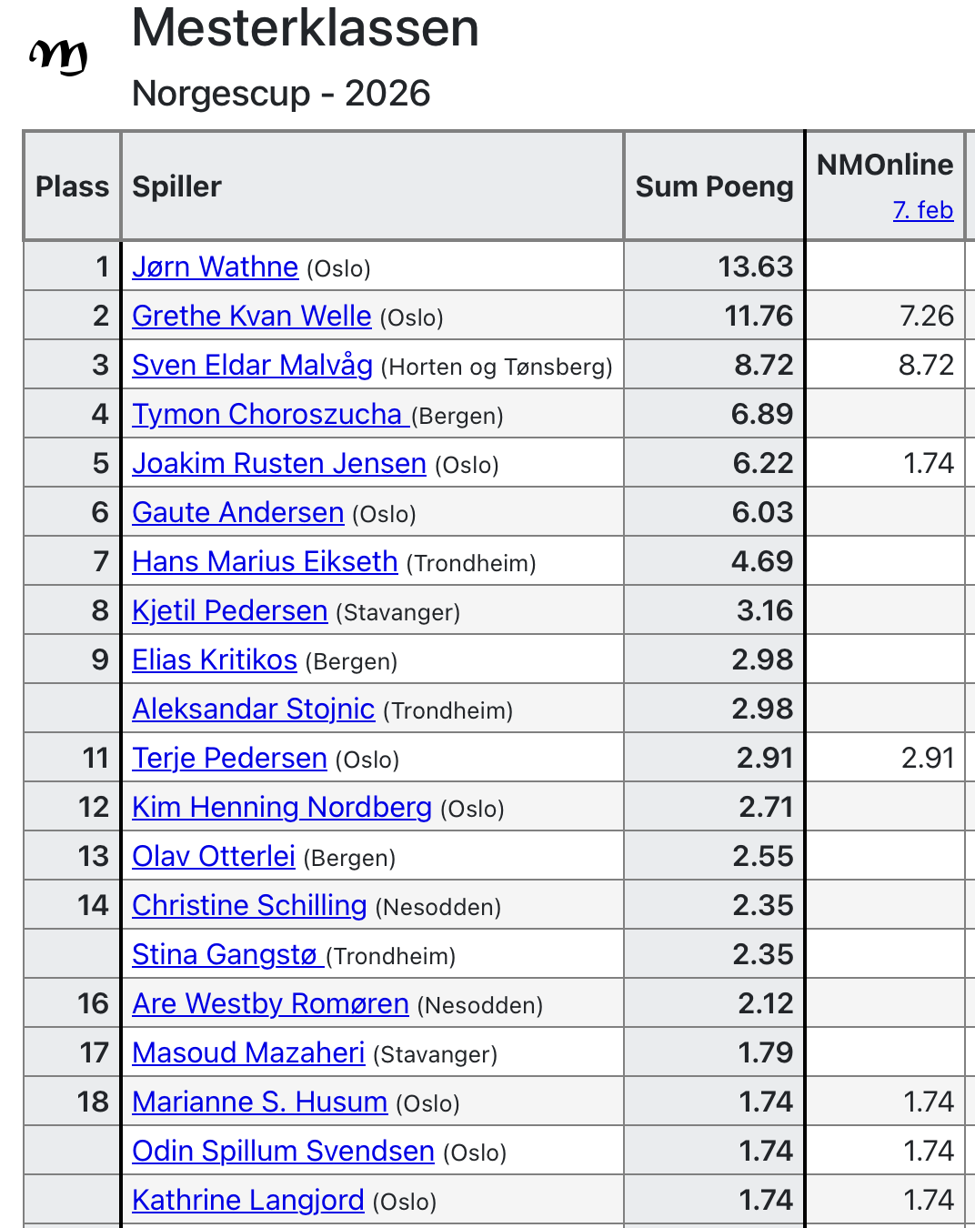Click Grethe Kvan Welle's name link
This screenshot has width=975, height=1228.
[x=251, y=316]
